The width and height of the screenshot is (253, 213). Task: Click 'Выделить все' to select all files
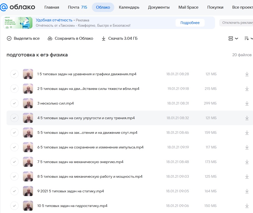(x=23, y=38)
